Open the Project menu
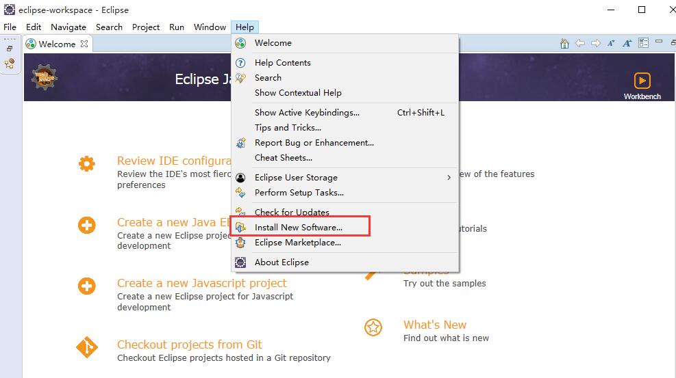676x378 pixels. point(146,27)
